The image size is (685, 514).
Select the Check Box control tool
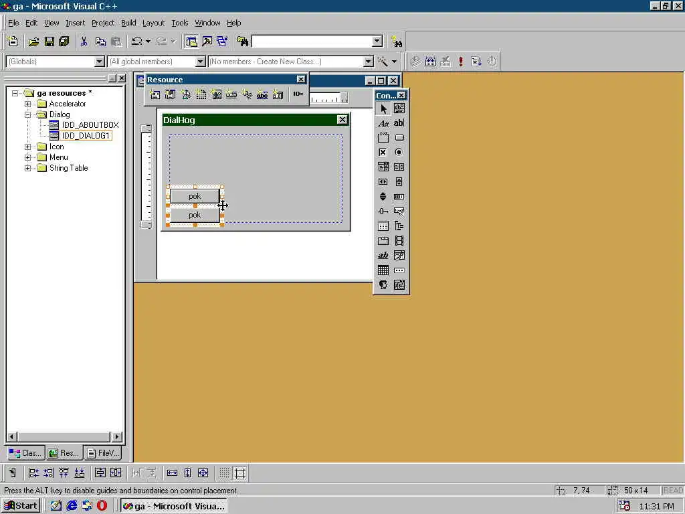(383, 152)
